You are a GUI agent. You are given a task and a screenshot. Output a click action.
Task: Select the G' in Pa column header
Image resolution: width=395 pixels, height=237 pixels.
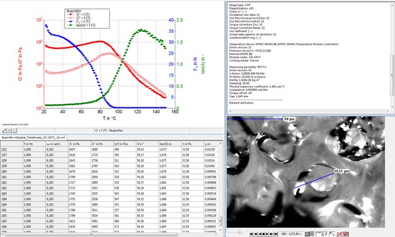[x=79, y=144]
